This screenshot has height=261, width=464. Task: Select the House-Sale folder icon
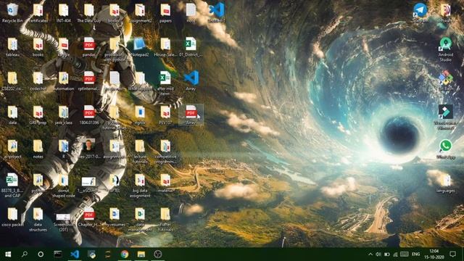pos(165,47)
